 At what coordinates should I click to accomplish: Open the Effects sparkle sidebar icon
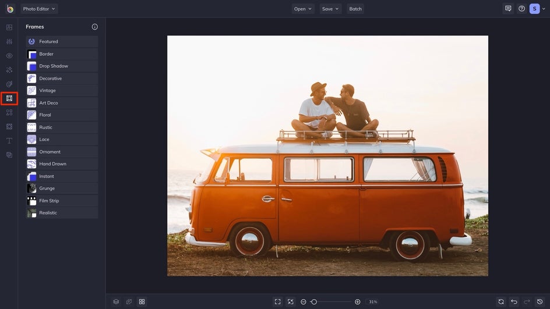coord(9,70)
